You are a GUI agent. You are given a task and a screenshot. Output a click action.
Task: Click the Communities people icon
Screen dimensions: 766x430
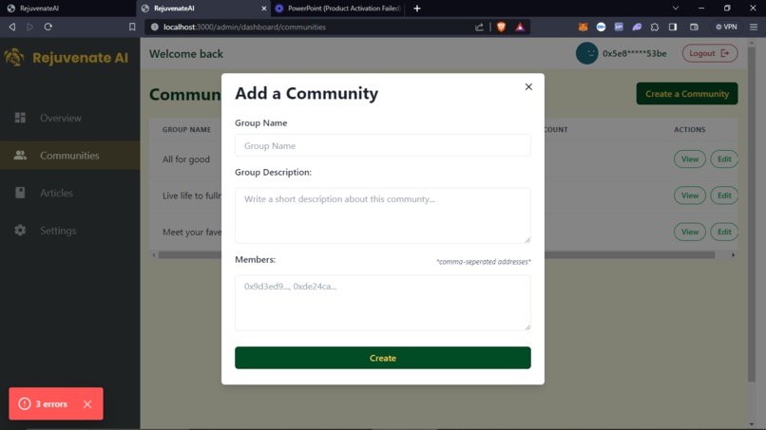click(x=20, y=156)
